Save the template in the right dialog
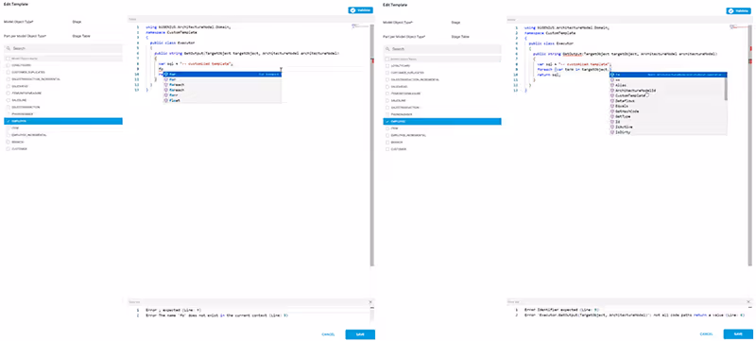Screen dimensions: 756x341 coord(738,334)
